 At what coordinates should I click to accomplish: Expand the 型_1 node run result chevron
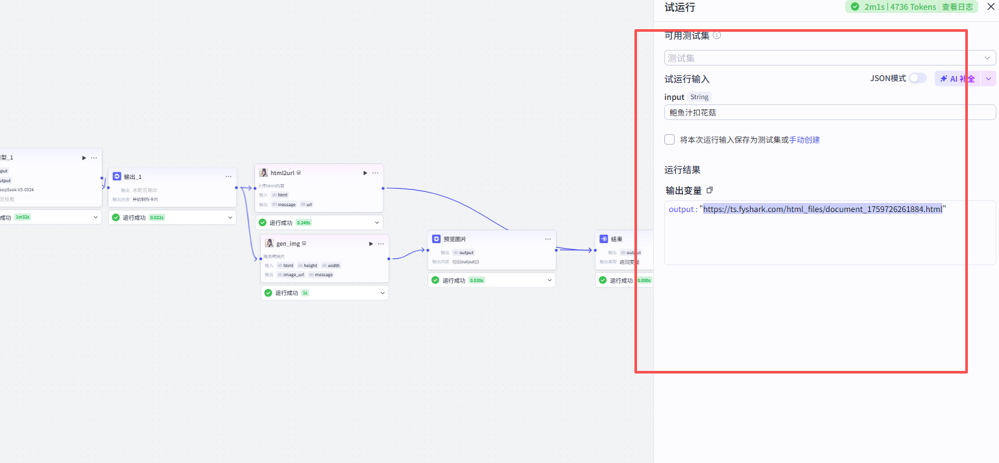click(96, 217)
